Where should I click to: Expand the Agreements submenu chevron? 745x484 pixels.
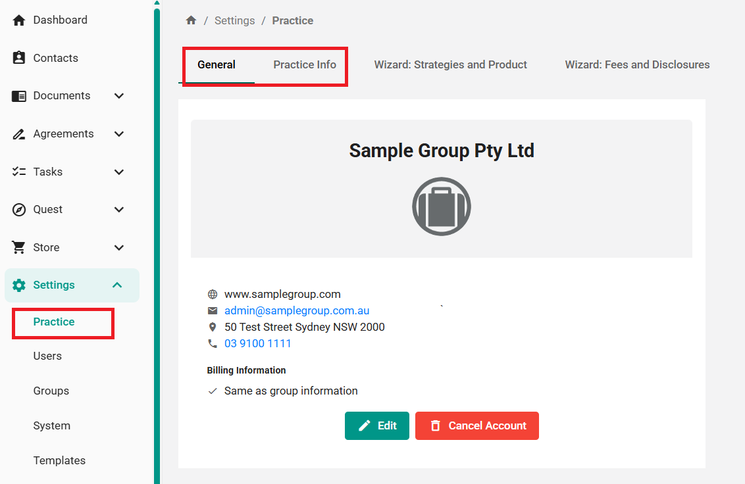pos(119,134)
